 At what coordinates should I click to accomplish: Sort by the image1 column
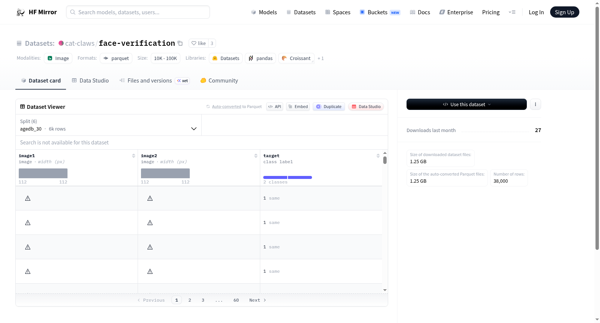[x=133, y=156]
